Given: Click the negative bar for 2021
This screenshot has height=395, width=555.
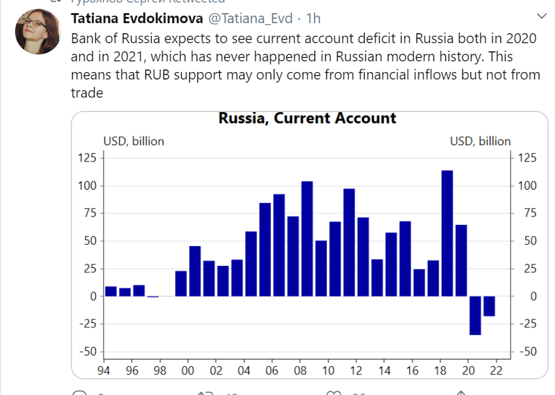Looking at the screenshot, I should [x=489, y=306].
